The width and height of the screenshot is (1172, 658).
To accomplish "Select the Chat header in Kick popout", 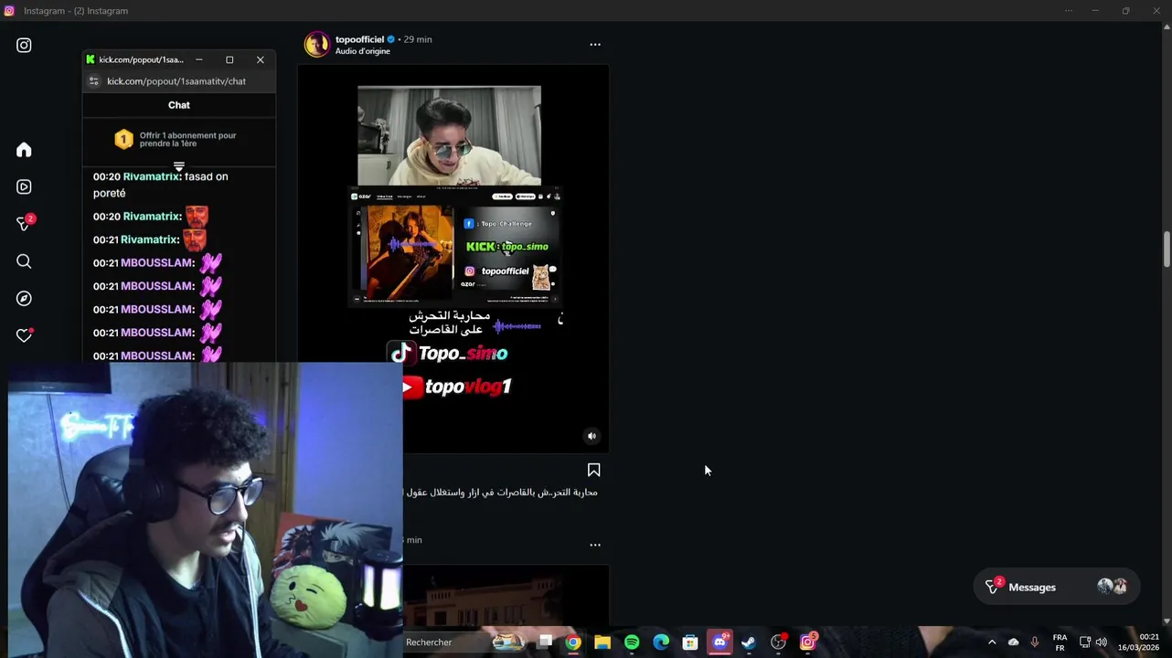I will coord(179,105).
